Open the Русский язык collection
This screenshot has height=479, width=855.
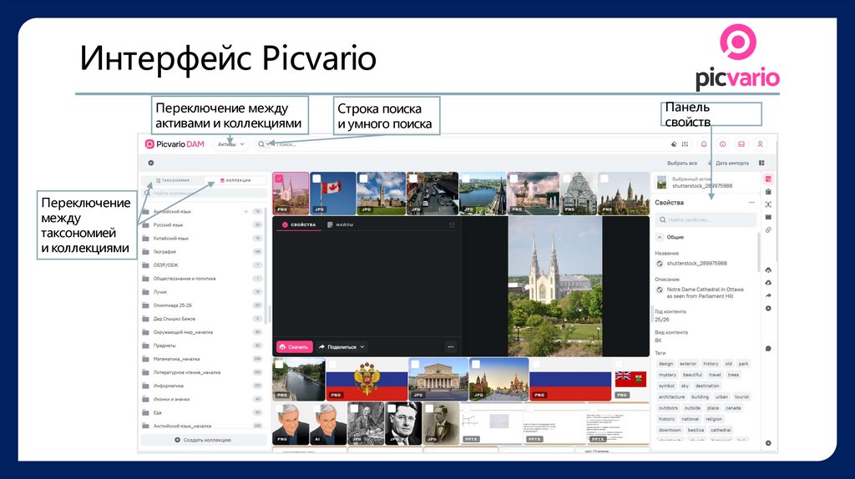tap(202, 224)
